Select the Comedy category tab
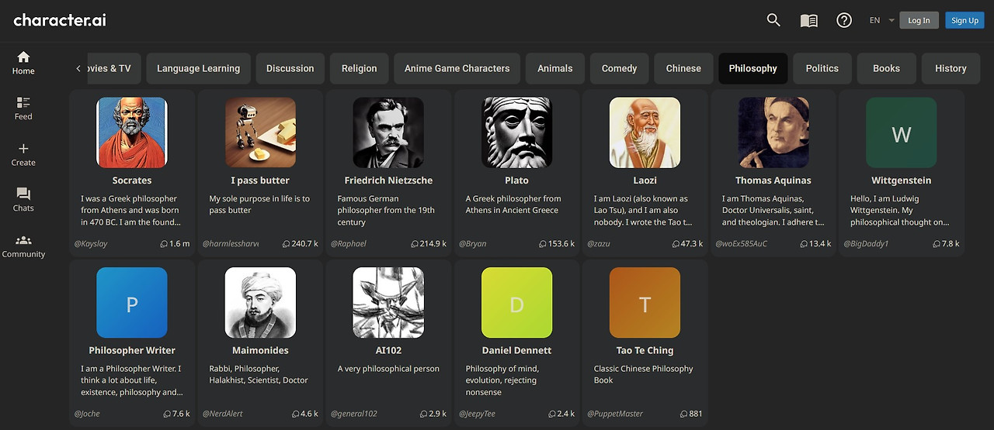Screen dimensions: 994x430 click(x=619, y=68)
